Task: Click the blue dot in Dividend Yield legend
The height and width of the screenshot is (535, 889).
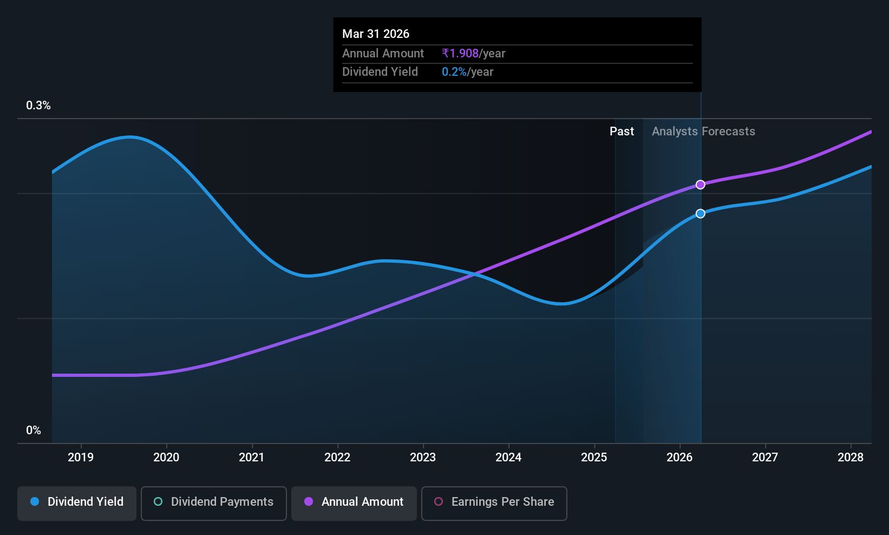Action: point(35,501)
